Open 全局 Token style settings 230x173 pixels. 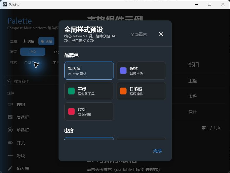click(x=33, y=62)
